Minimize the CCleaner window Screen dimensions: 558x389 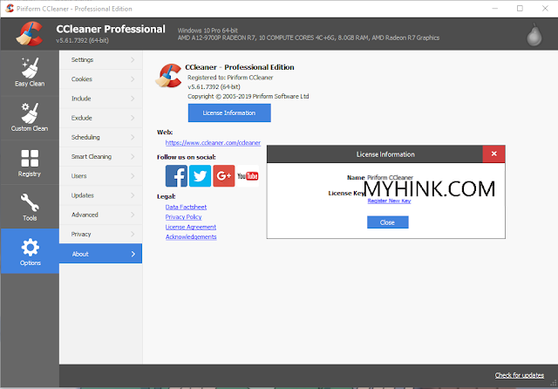coord(494,8)
